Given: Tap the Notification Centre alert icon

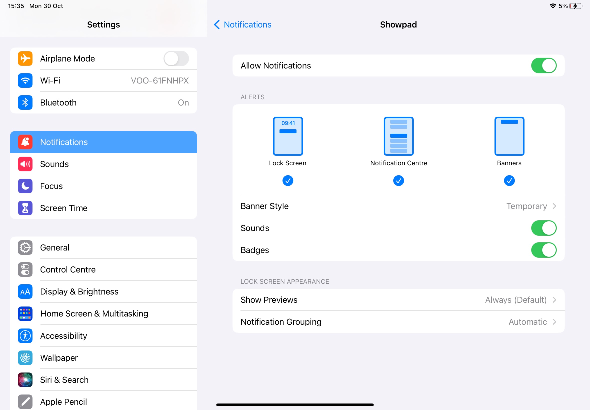Looking at the screenshot, I should [x=398, y=136].
